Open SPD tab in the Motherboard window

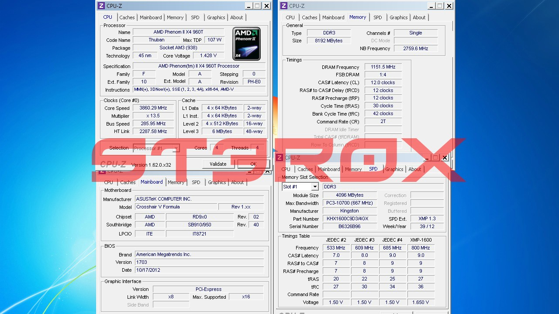click(x=196, y=182)
